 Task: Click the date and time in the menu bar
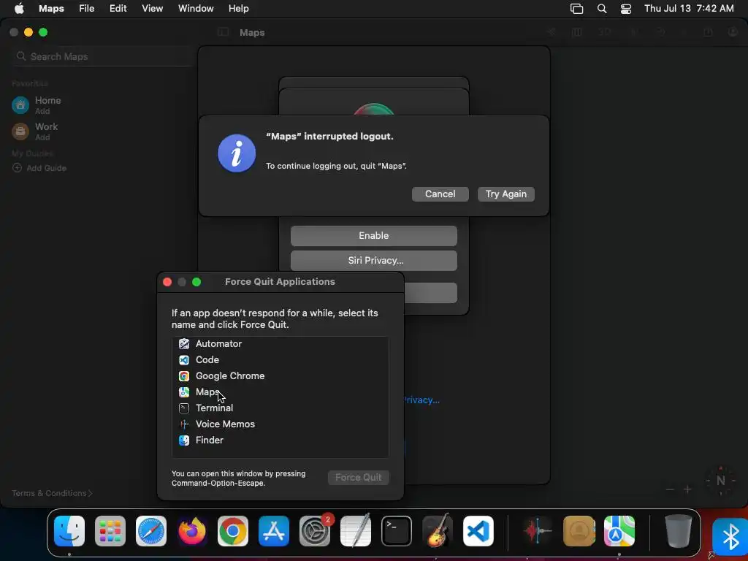tap(689, 9)
